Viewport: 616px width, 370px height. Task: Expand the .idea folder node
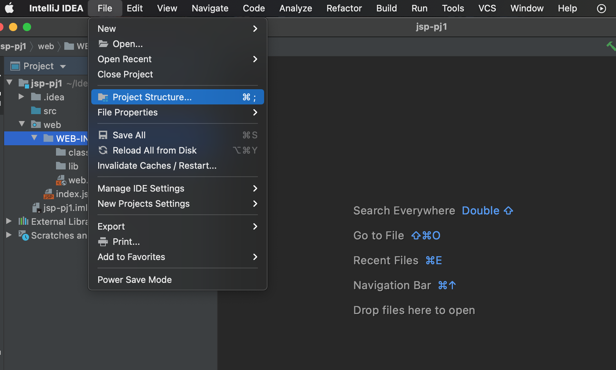coord(21,96)
